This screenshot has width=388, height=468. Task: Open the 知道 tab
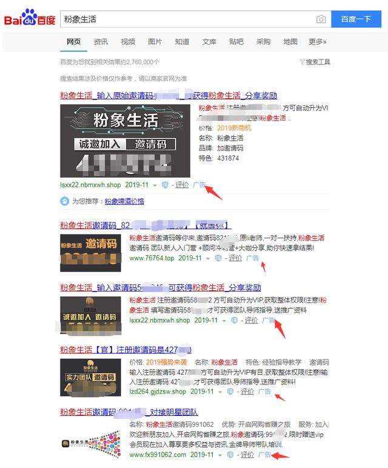pos(182,42)
